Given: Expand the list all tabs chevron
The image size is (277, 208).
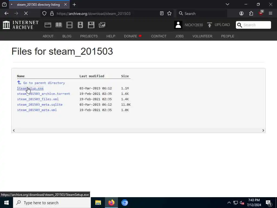Looking at the screenshot, I should tap(227, 4).
